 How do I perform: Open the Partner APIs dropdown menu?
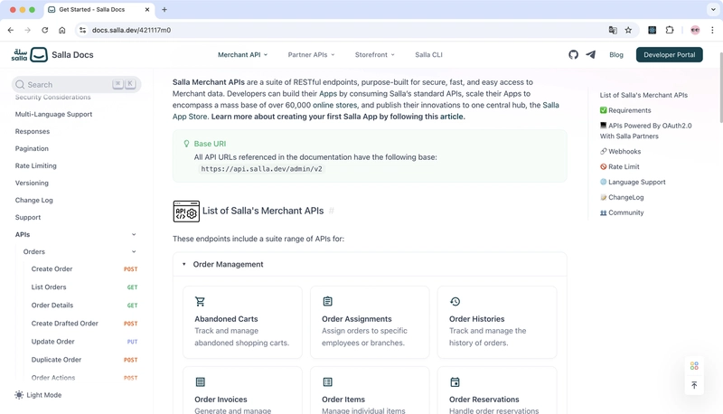[x=311, y=55]
